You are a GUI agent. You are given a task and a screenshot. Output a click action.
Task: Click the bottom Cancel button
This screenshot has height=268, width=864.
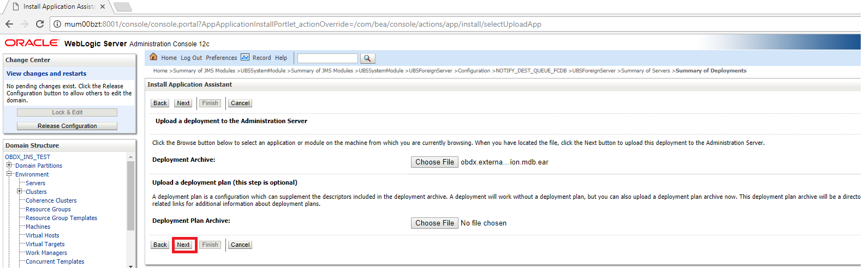pos(240,245)
